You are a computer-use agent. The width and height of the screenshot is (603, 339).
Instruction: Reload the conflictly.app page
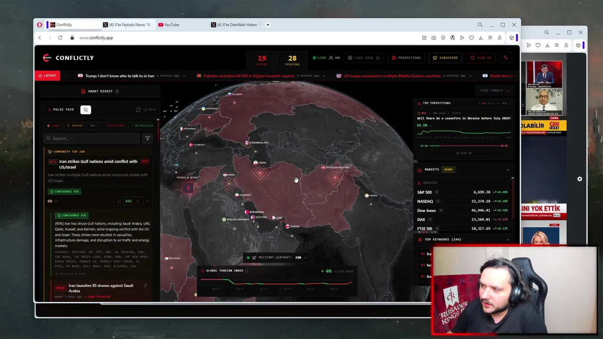[x=60, y=38]
